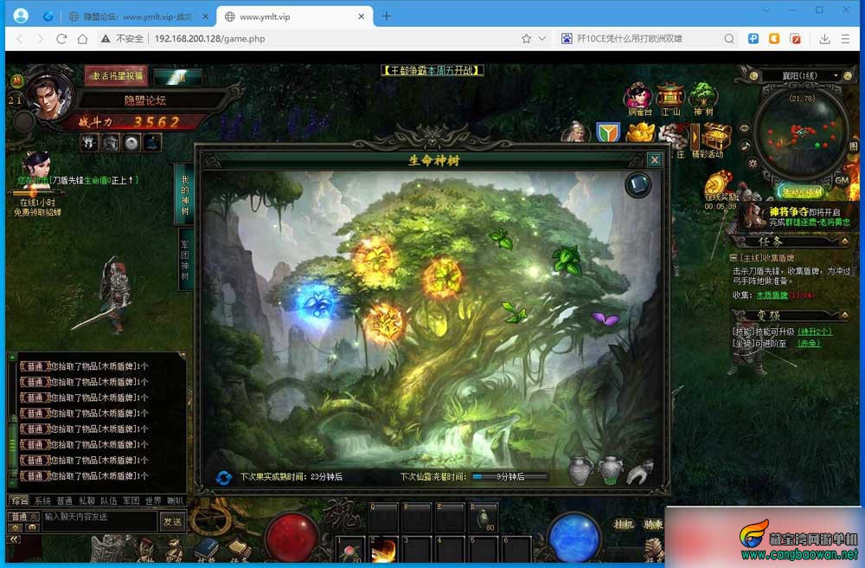Click the red health orb

pos(292,538)
